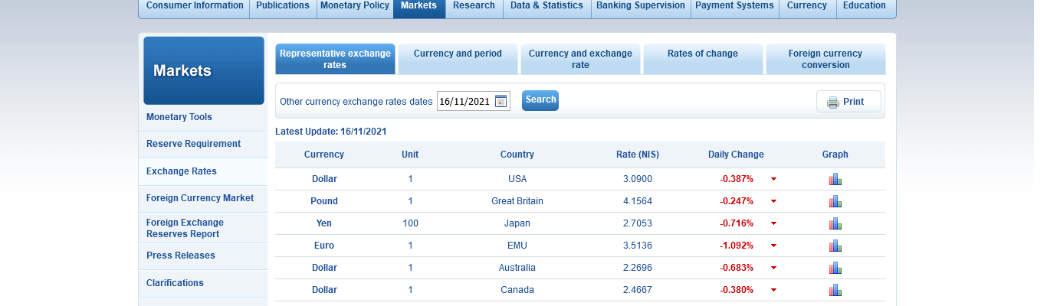Click the Press Releases sidebar link
The height and width of the screenshot is (306, 1047).
coord(181,256)
